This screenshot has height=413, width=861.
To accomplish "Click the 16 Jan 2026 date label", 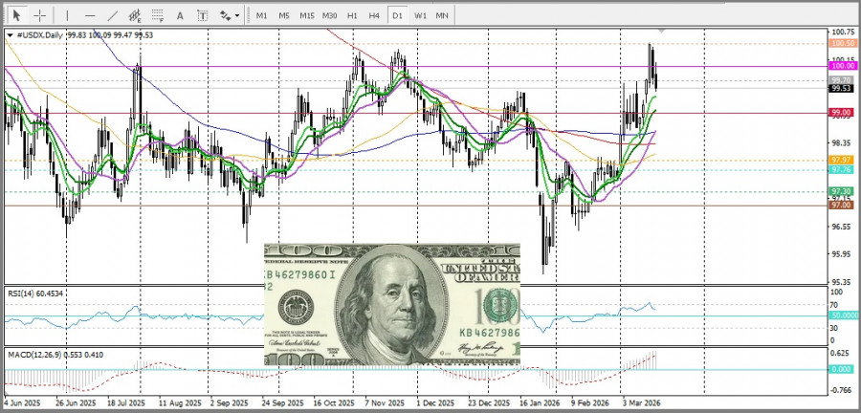I will pos(540,402).
